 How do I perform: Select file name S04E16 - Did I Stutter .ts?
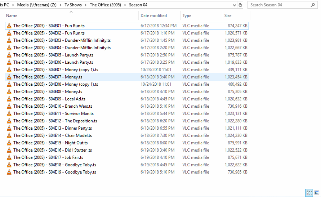tap(53, 150)
